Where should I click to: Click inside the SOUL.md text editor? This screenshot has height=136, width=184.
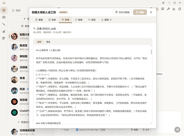[x=92, y=84]
